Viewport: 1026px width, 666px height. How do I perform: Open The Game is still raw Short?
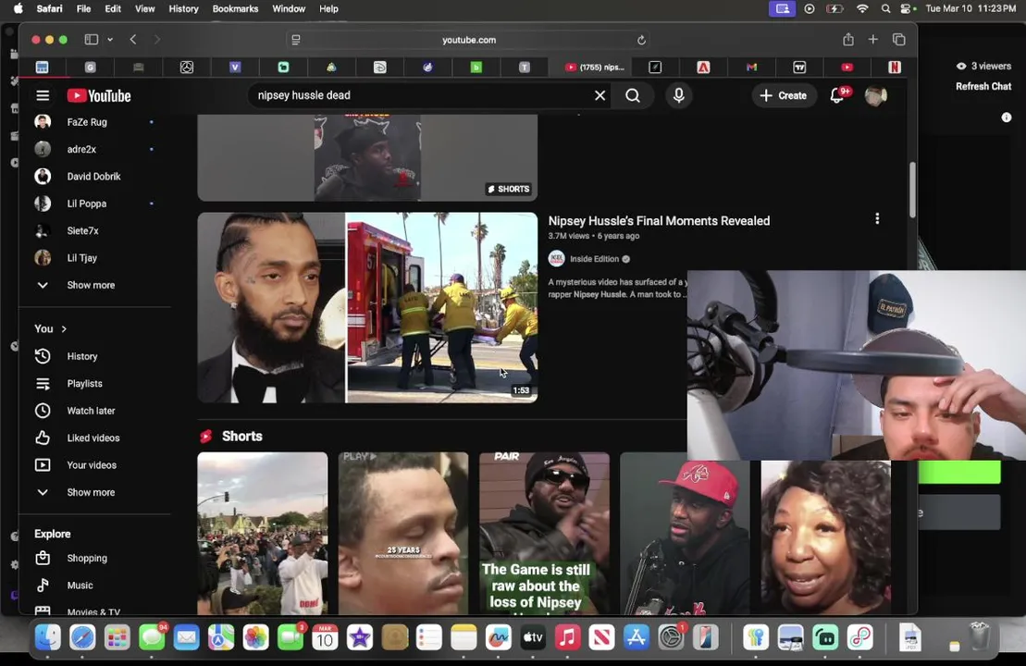point(544,533)
